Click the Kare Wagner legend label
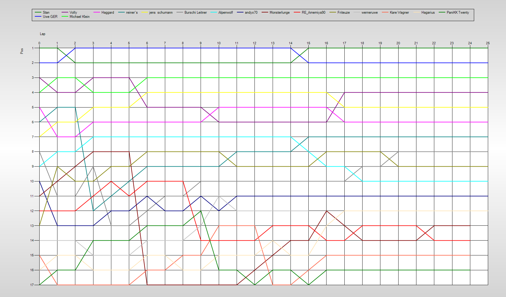Screen dimensions: 506x297 [399, 12]
